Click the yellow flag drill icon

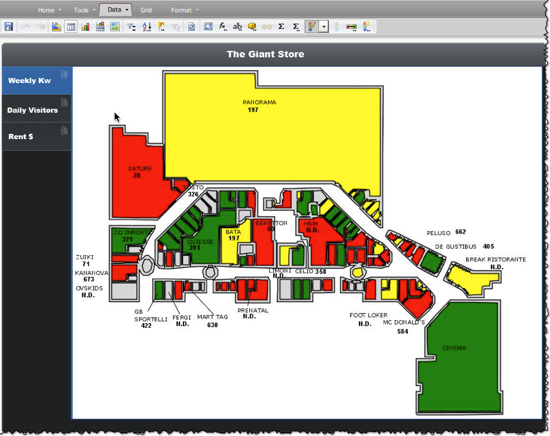[162, 26]
